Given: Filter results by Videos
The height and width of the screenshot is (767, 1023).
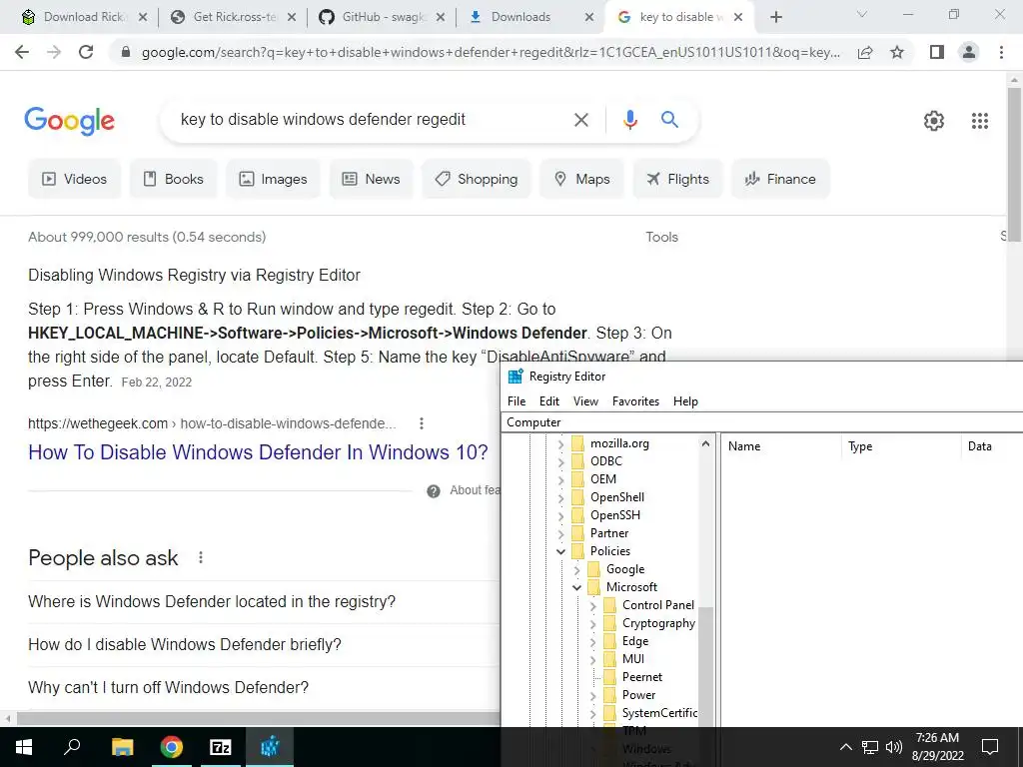Looking at the screenshot, I should 74,179.
